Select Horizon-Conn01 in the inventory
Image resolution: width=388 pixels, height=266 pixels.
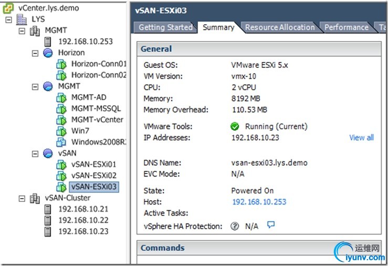tap(99, 64)
